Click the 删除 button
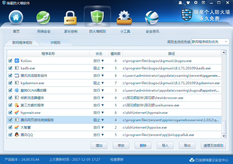Image resolution: width=233 pixels, height=164 pixels. (143, 145)
